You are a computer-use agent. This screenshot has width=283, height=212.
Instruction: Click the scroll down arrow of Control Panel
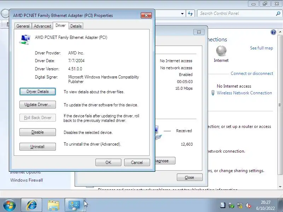point(280,187)
